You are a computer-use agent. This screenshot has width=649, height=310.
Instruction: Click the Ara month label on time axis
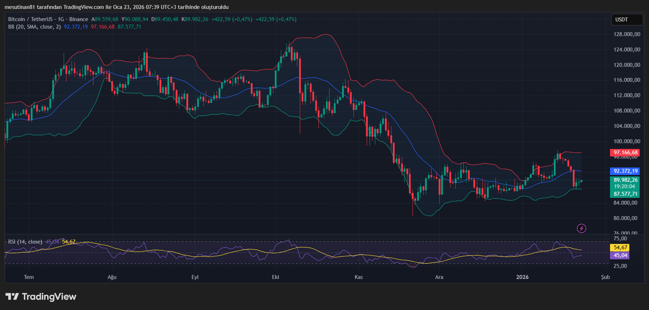pyautogui.click(x=439, y=277)
